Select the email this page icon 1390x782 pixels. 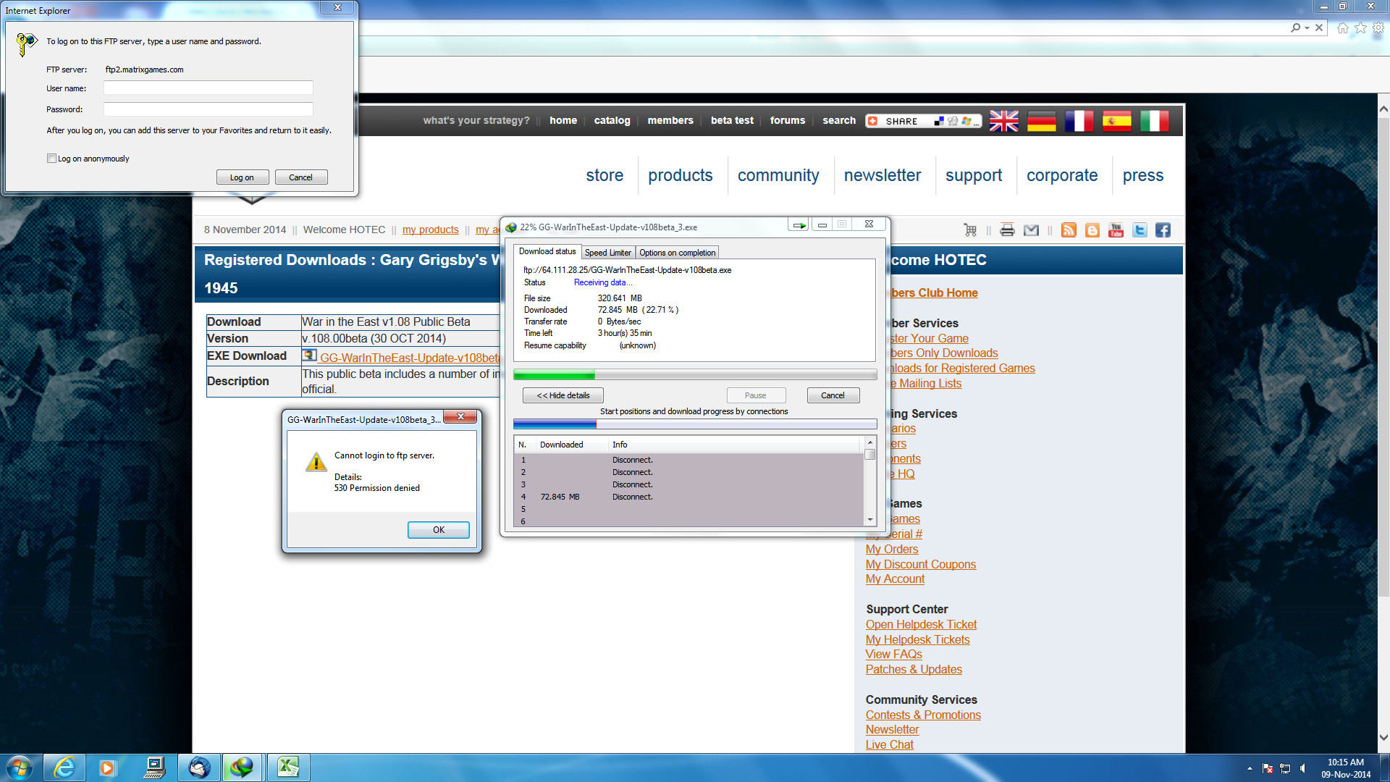[1031, 230]
